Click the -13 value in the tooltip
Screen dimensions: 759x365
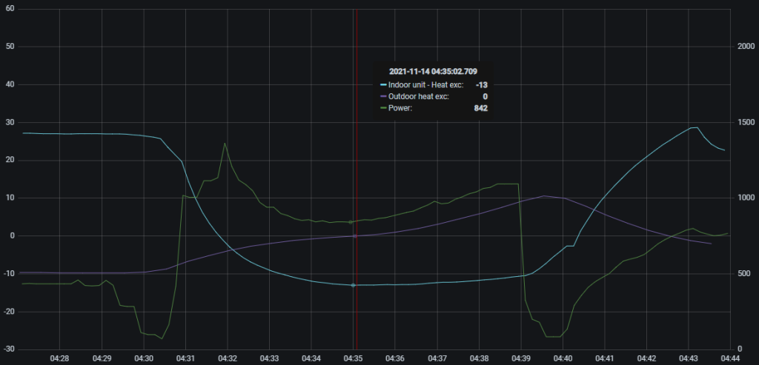(481, 85)
